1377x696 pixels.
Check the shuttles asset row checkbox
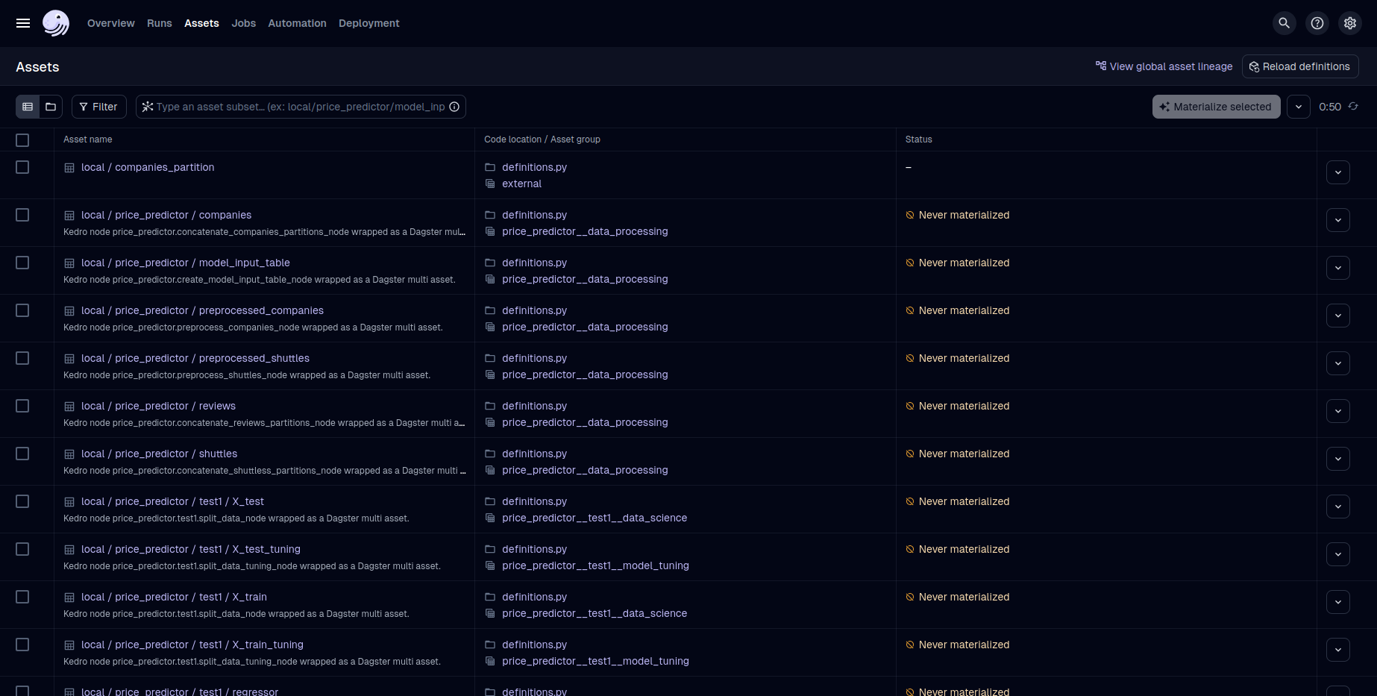[22, 454]
